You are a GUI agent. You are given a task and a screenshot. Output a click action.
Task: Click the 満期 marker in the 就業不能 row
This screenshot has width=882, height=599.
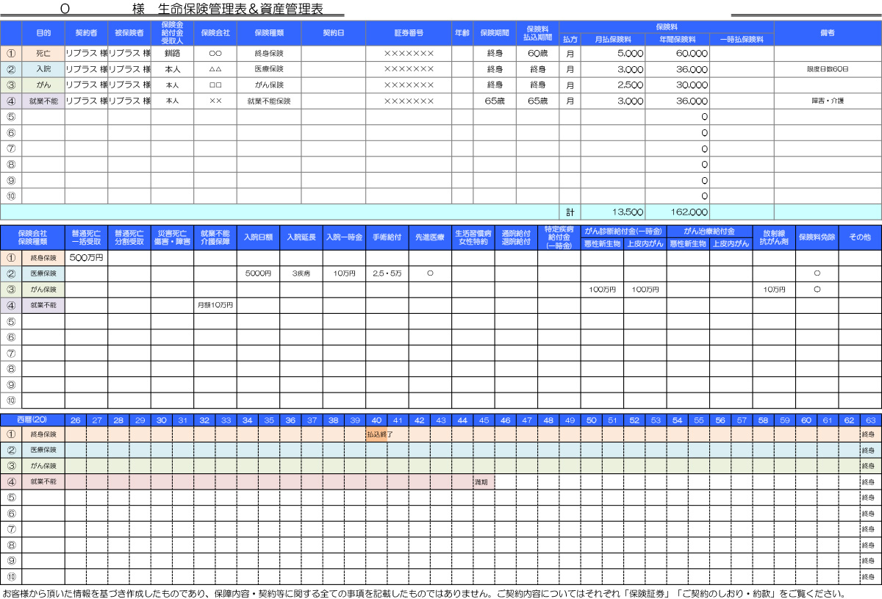point(481,482)
